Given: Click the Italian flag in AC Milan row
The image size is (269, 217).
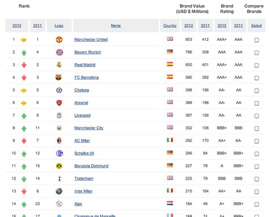Looking at the screenshot, I should [x=170, y=140].
